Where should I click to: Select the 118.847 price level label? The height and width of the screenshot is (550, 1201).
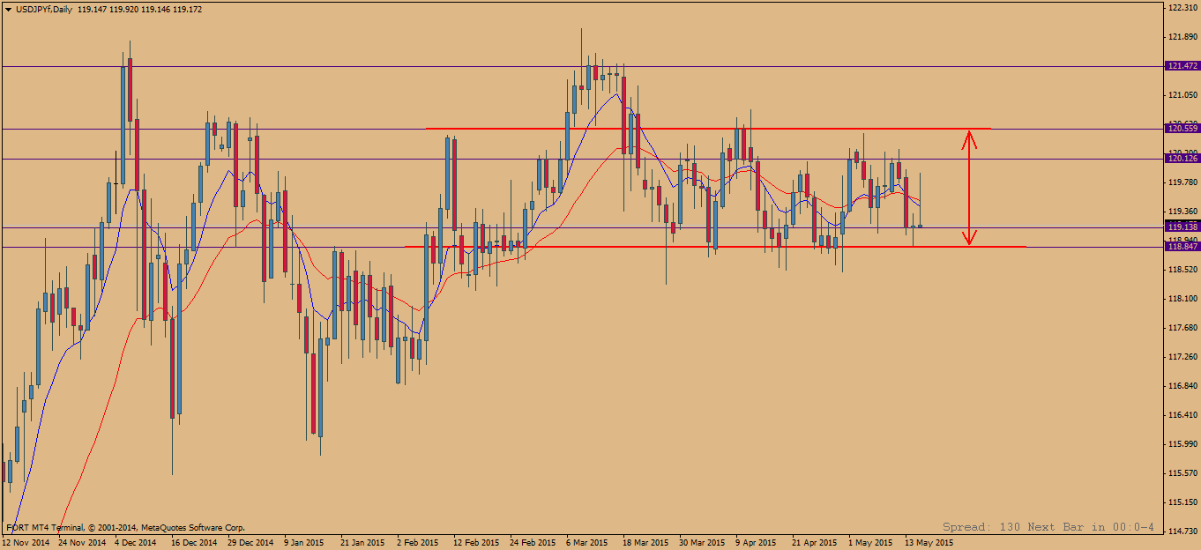pos(1182,247)
